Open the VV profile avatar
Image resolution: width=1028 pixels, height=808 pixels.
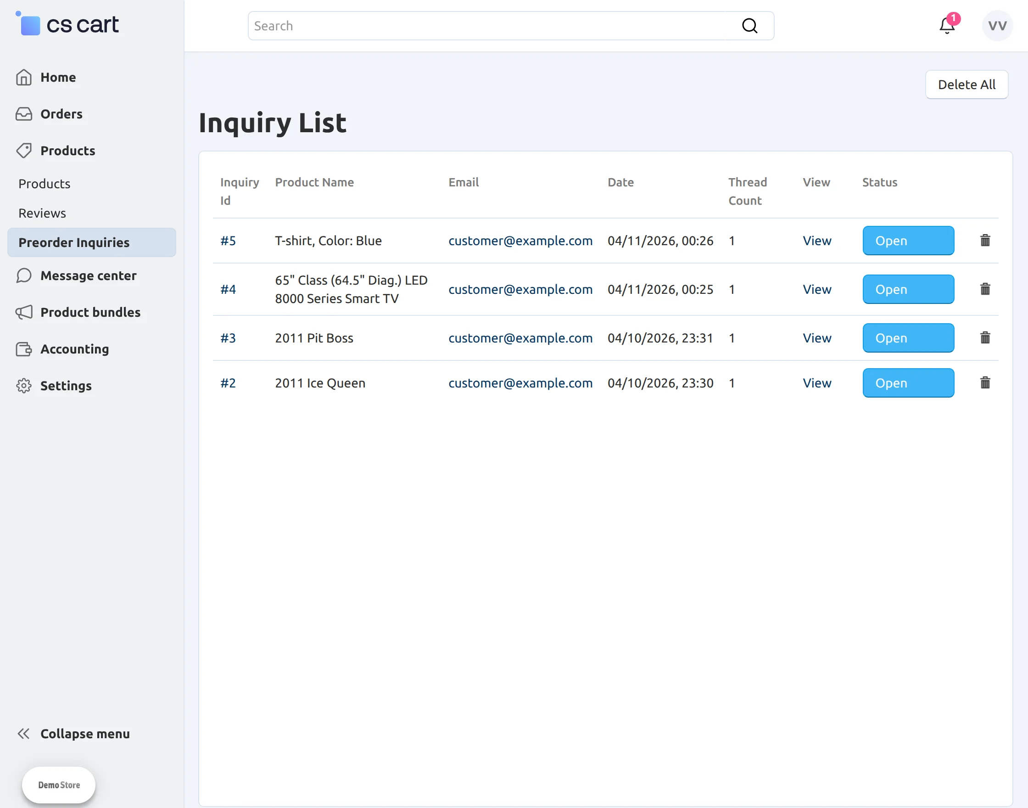point(997,26)
